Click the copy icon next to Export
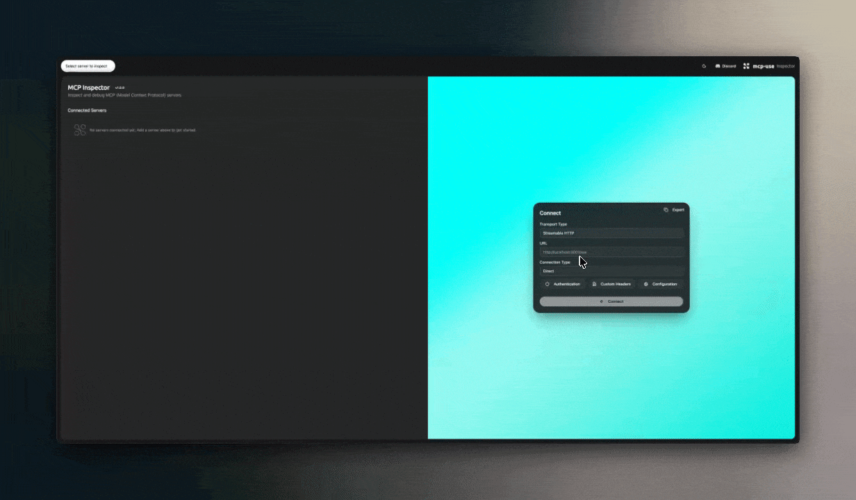The height and width of the screenshot is (500, 856). click(x=666, y=210)
